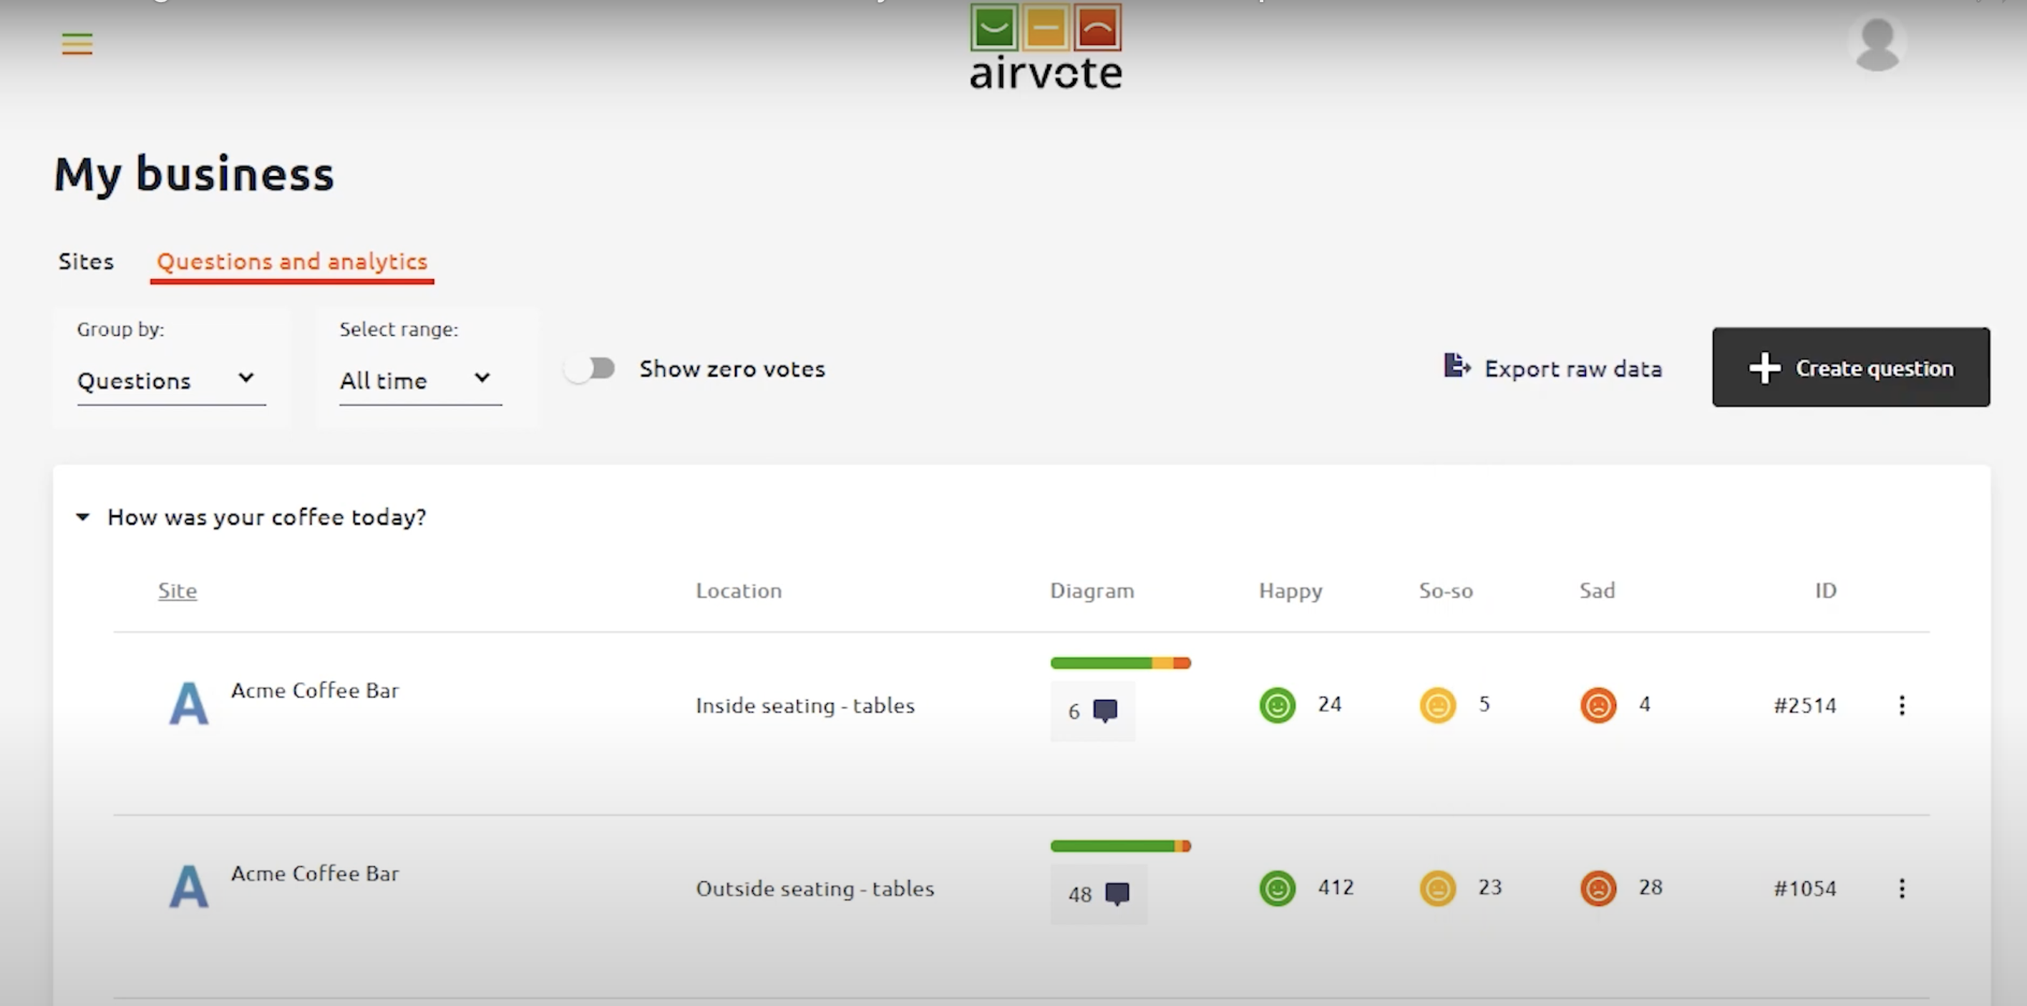
Task: Open the kebab menu for question #2514
Action: [x=1902, y=705]
